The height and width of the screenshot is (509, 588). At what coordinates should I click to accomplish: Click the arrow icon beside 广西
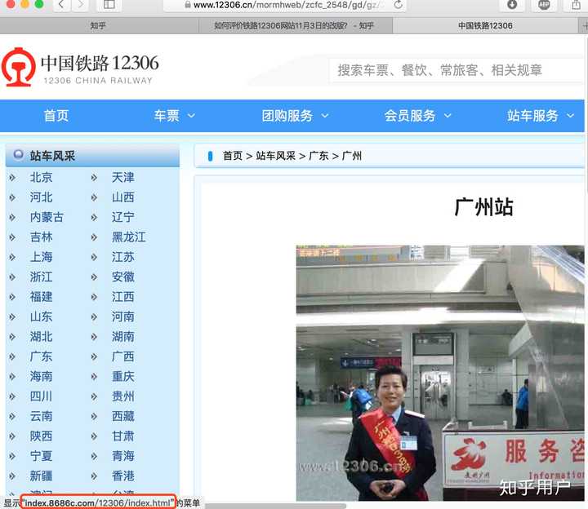[94, 357]
